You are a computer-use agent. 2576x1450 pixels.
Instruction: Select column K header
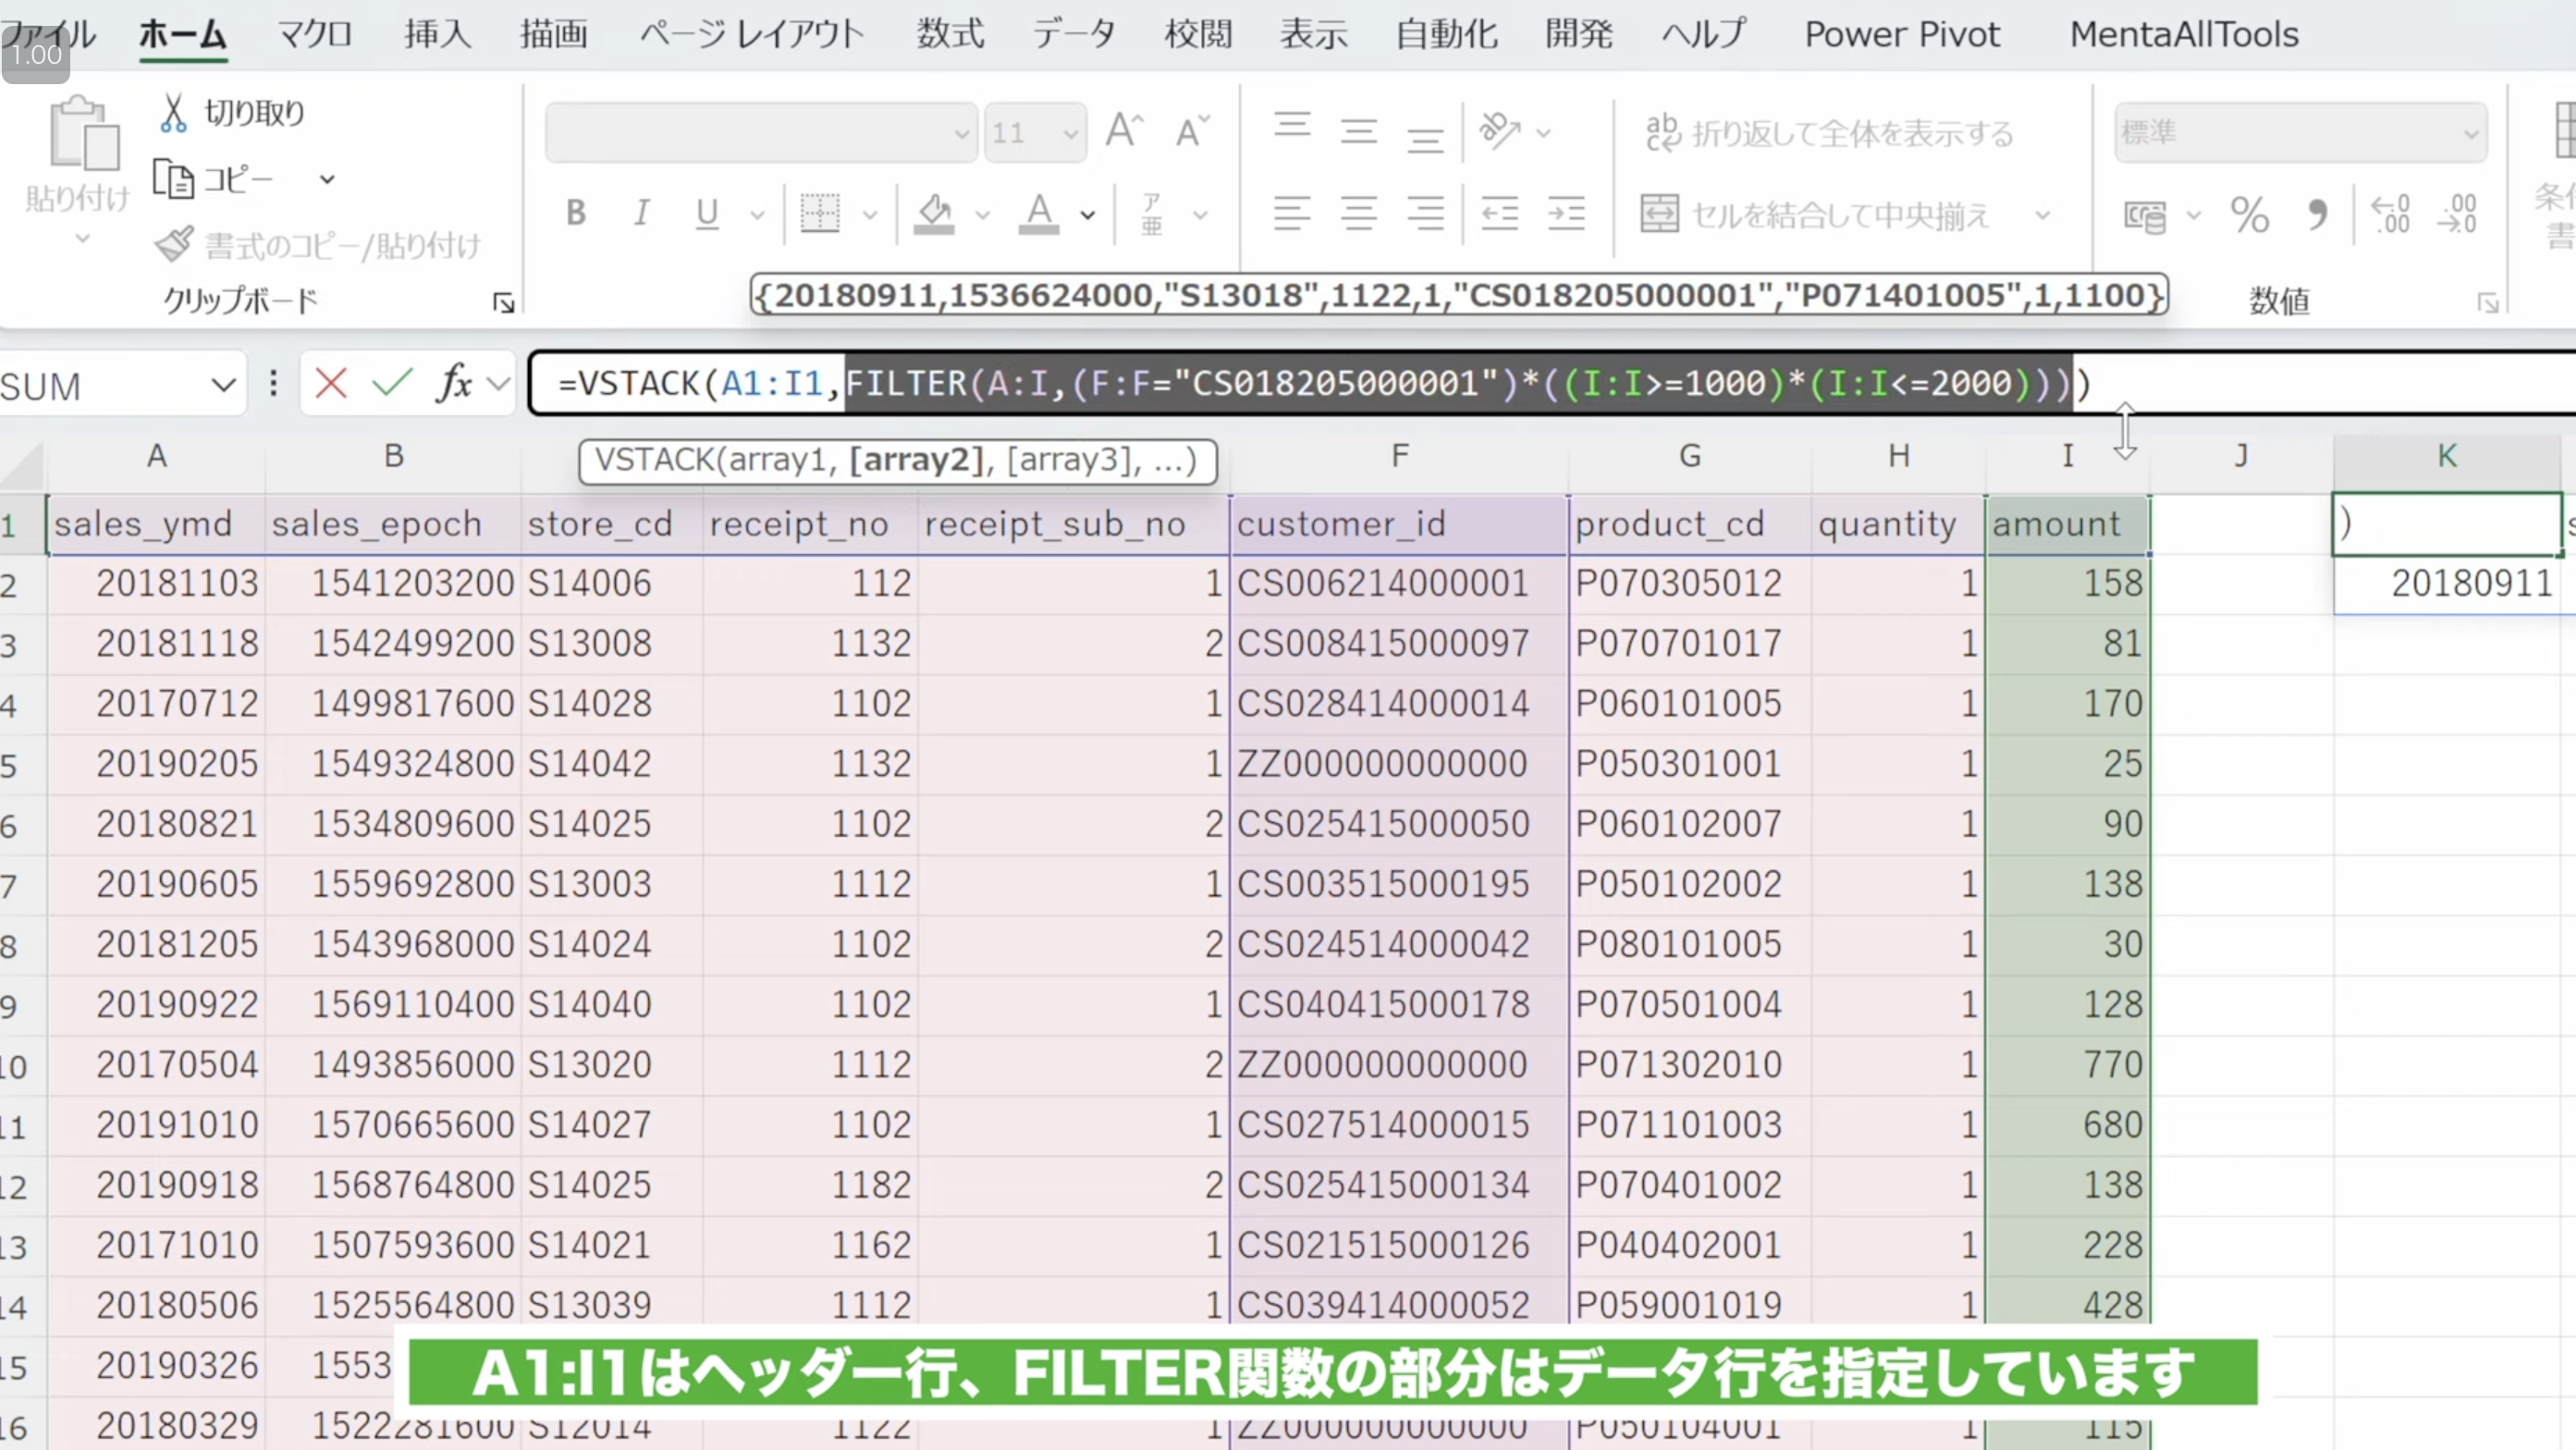[x=2446, y=456]
